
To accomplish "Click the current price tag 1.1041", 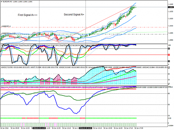I will tap(171, 7).
